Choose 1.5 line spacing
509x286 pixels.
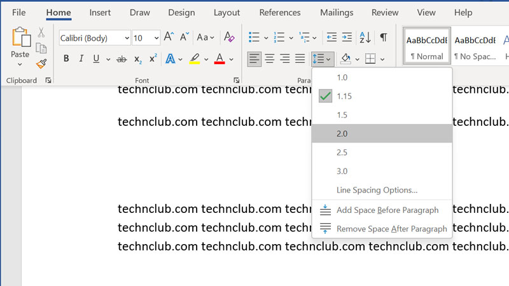(382, 115)
